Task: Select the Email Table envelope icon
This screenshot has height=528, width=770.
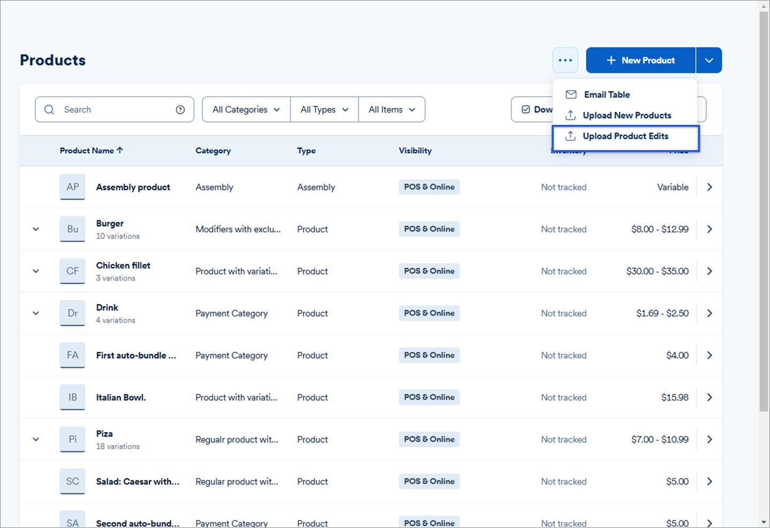Action: tap(571, 94)
